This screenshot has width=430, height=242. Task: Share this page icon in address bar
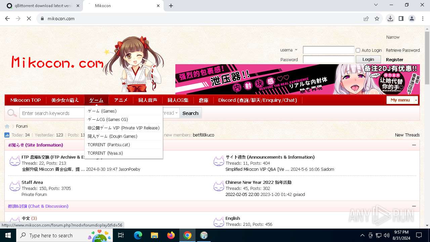pos(366,18)
